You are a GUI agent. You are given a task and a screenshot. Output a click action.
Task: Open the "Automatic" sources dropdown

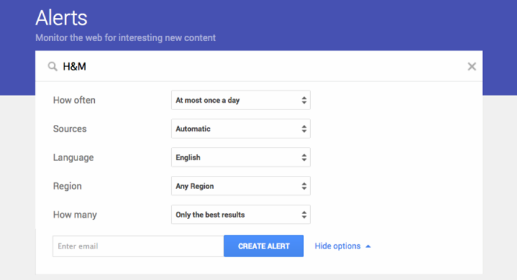coord(241,129)
